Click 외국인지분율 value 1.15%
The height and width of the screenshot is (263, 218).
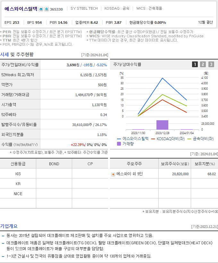(x=102, y=135)
